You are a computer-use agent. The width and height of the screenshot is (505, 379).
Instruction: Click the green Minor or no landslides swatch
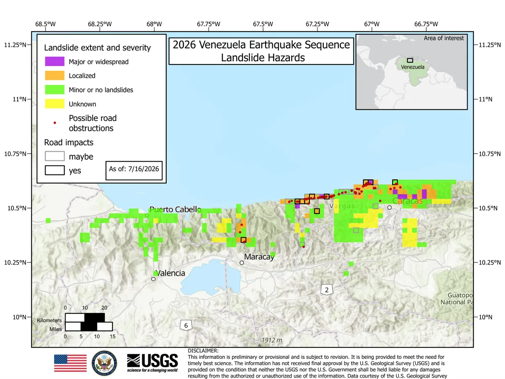(x=55, y=90)
